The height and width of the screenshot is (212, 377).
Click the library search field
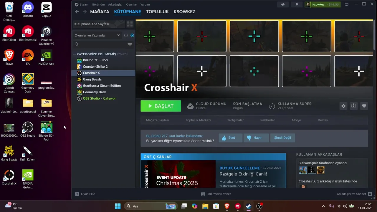pos(100,44)
